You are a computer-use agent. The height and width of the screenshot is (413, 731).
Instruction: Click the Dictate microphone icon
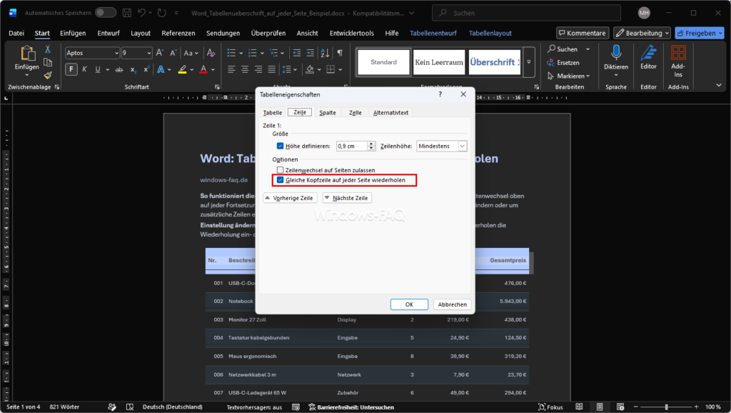pyautogui.click(x=616, y=53)
